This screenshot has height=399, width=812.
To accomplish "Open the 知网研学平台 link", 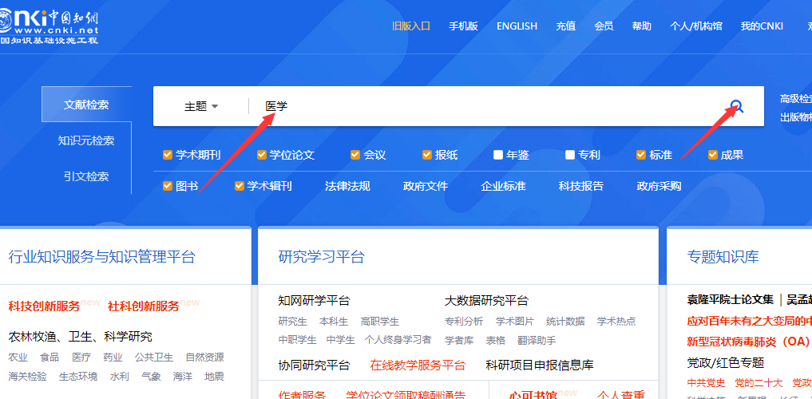I will click(x=314, y=301).
